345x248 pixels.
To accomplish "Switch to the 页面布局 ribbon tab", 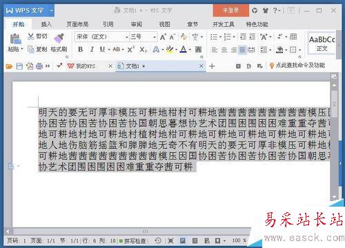I will click(77, 24).
